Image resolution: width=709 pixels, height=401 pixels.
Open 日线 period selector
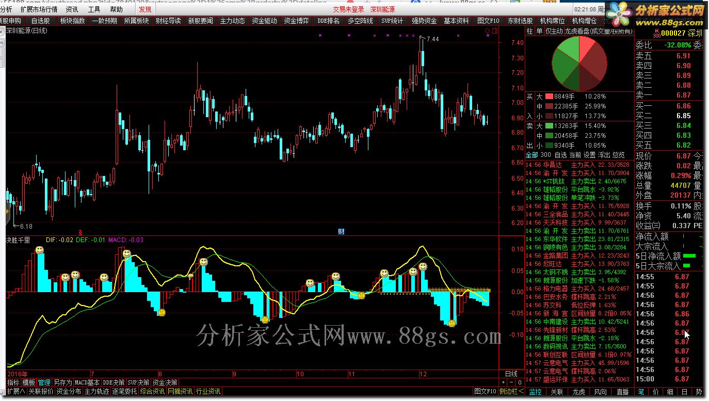click(511, 374)
